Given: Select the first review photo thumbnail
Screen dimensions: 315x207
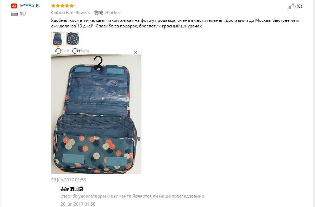Looking at the screenshot, I should (x=57, y=39).
